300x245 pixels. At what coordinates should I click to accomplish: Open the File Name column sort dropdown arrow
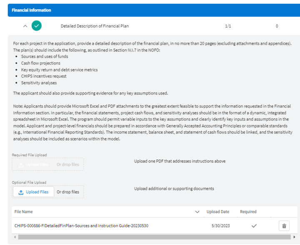click(x=197, y=212)
